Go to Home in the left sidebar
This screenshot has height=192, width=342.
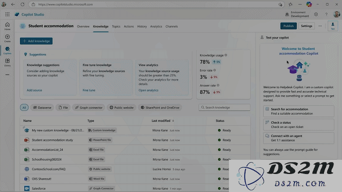click(x=7, y=26)
